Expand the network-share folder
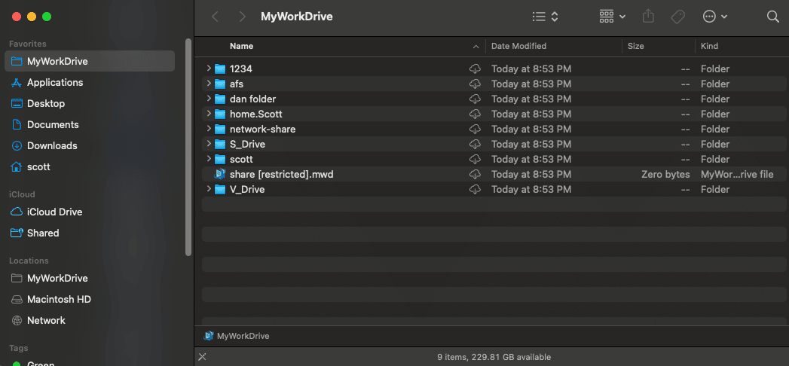This screenshot has width=789, height=366. tap(209, 129)
